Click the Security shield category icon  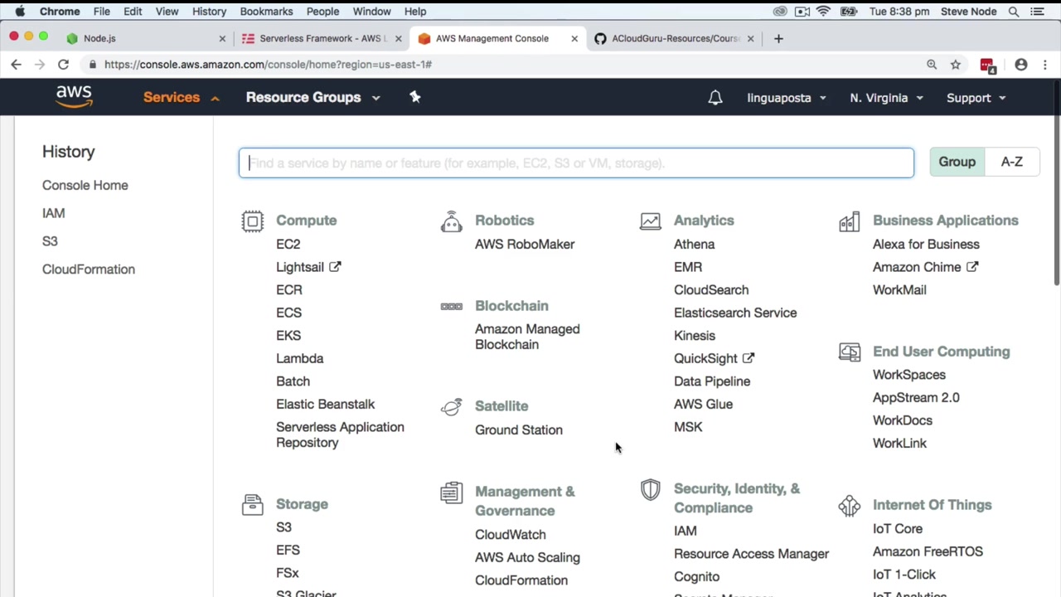[651, 490]
